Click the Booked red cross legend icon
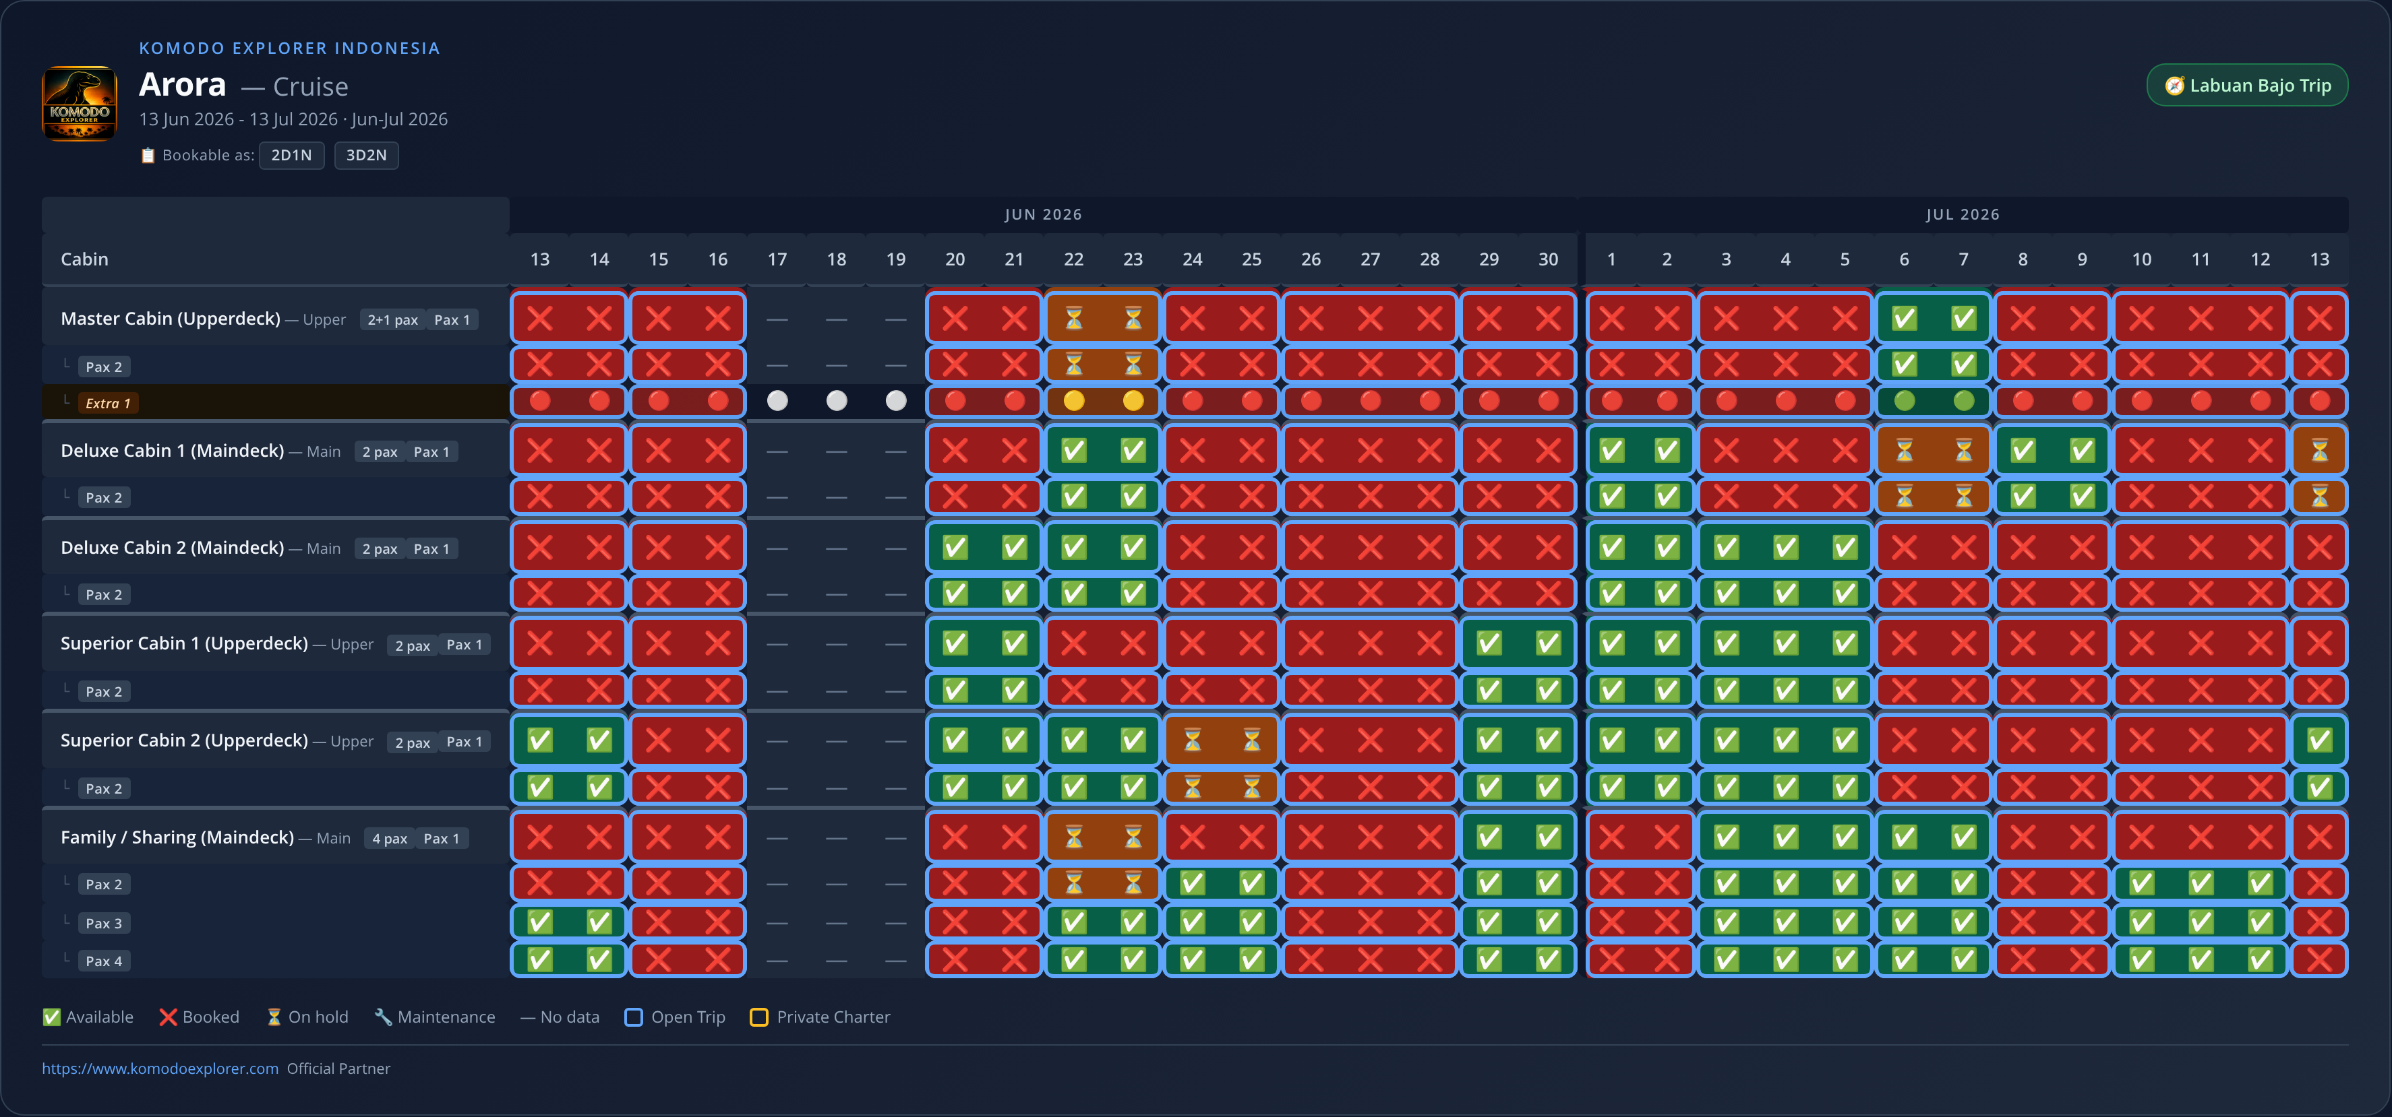2392x1117 pixels. (x=168, y=1017)
